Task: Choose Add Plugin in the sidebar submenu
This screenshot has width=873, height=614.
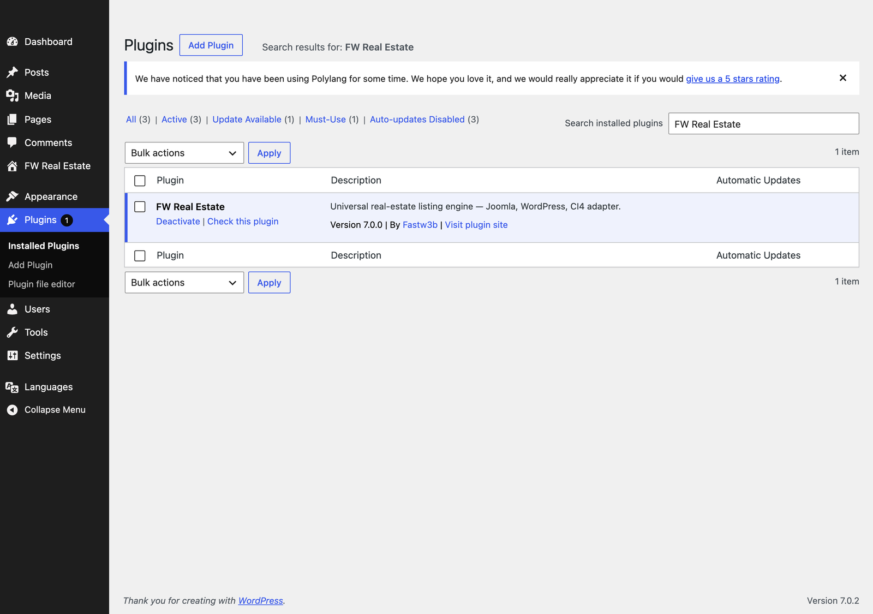Action: (x=31, y=265)
